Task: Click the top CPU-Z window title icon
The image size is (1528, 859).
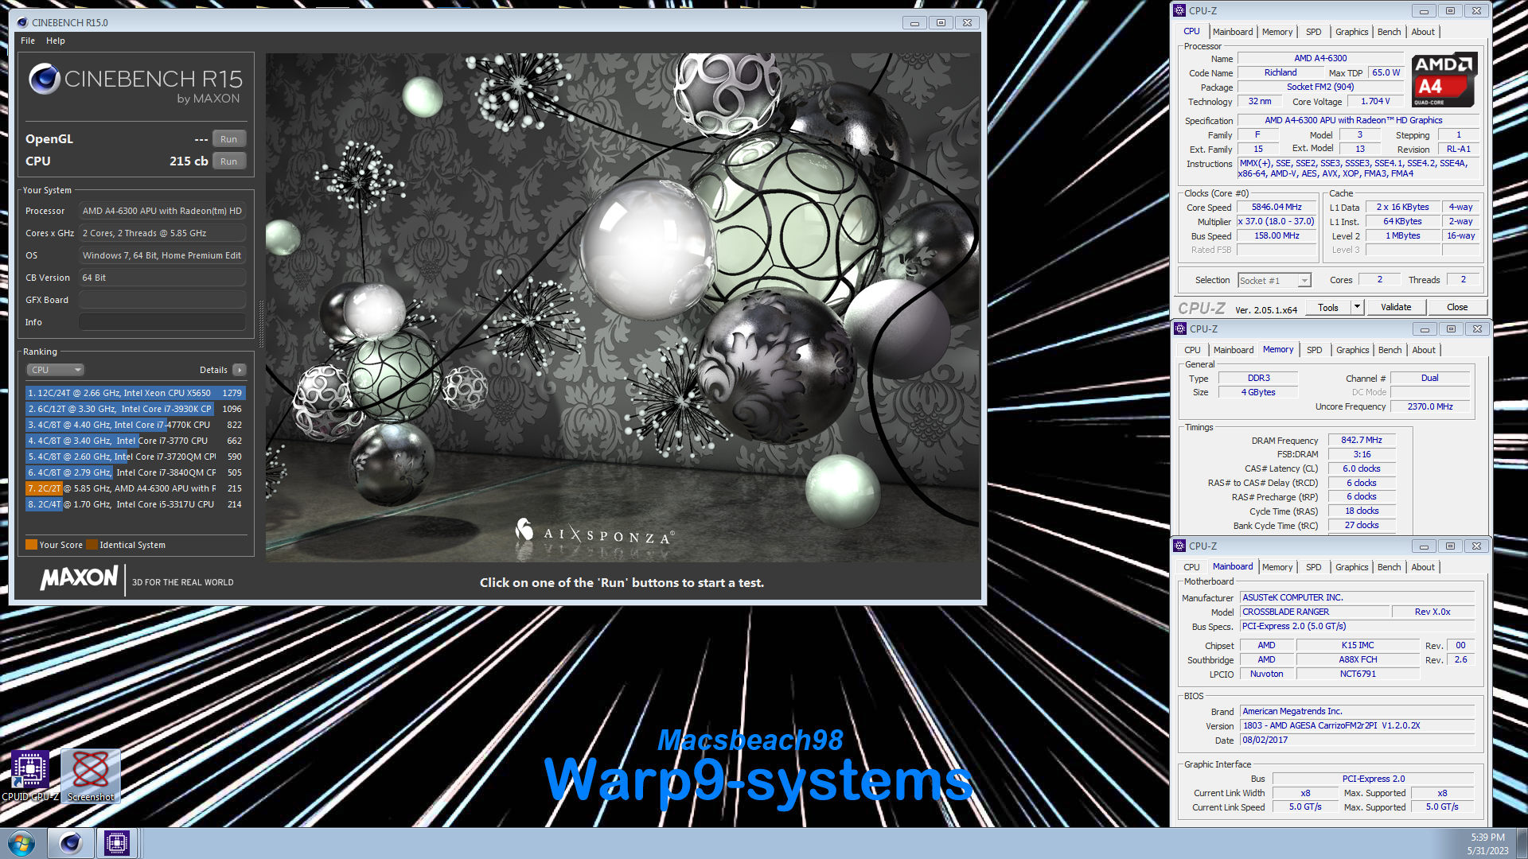Action: [x=1179, y=10]
